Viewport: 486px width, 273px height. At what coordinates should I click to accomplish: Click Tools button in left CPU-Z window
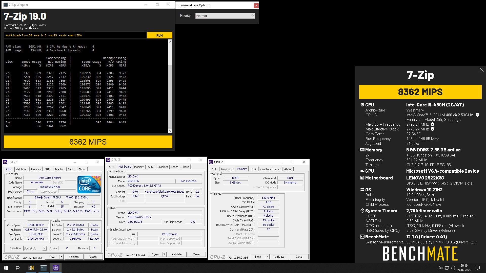coord(52,257)
